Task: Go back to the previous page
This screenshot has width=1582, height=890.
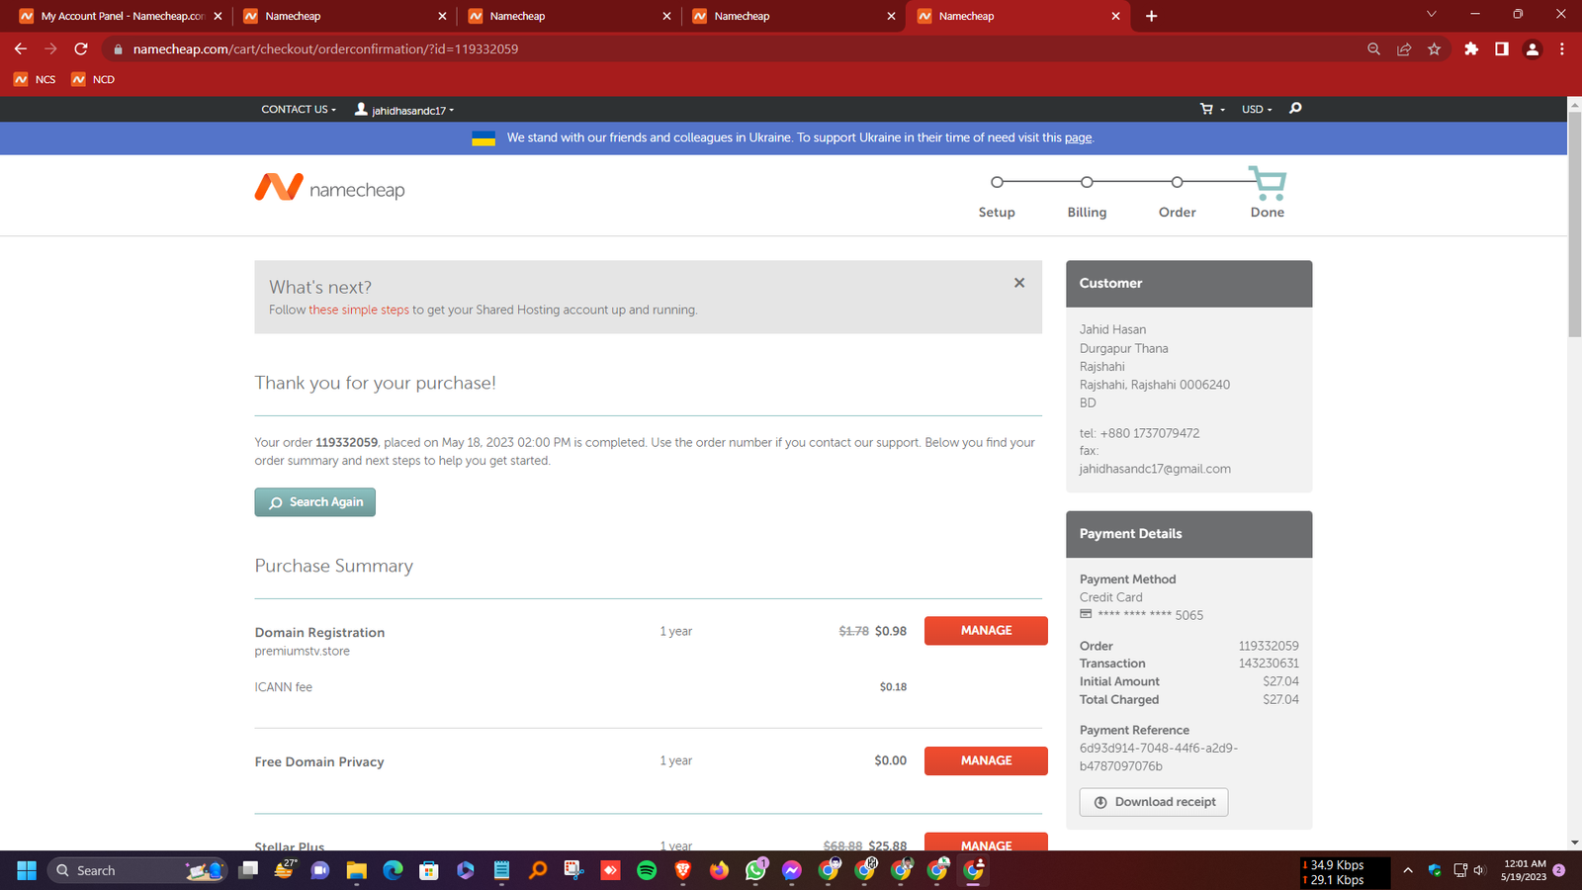Action: 21,48
